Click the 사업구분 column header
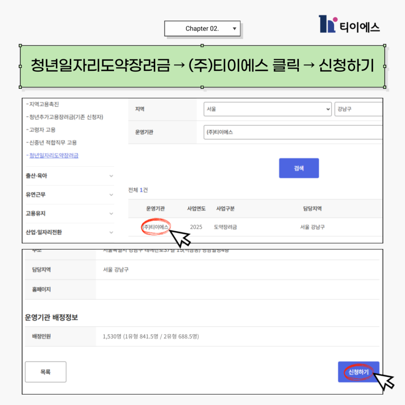 (226, 209)
